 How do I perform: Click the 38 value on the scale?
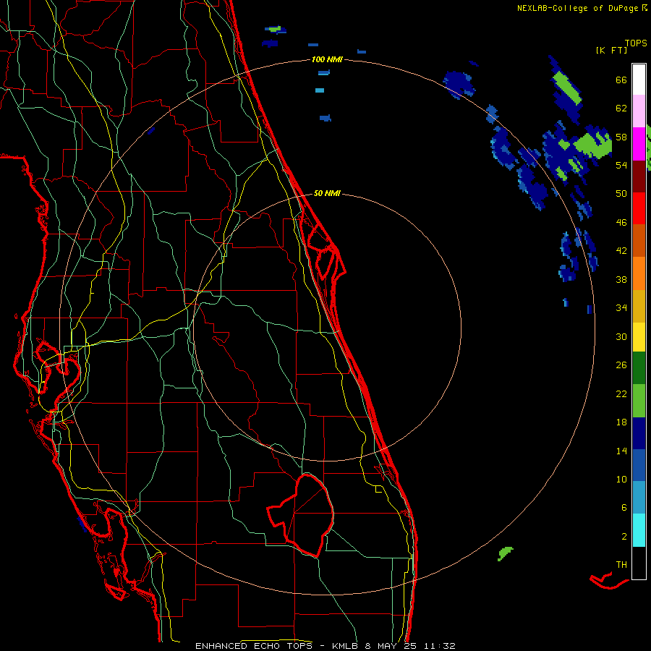point(621,279)
